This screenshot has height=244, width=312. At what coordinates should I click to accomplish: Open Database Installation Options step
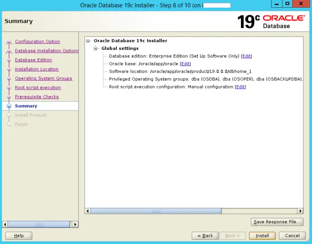click(x=47, y=51)
